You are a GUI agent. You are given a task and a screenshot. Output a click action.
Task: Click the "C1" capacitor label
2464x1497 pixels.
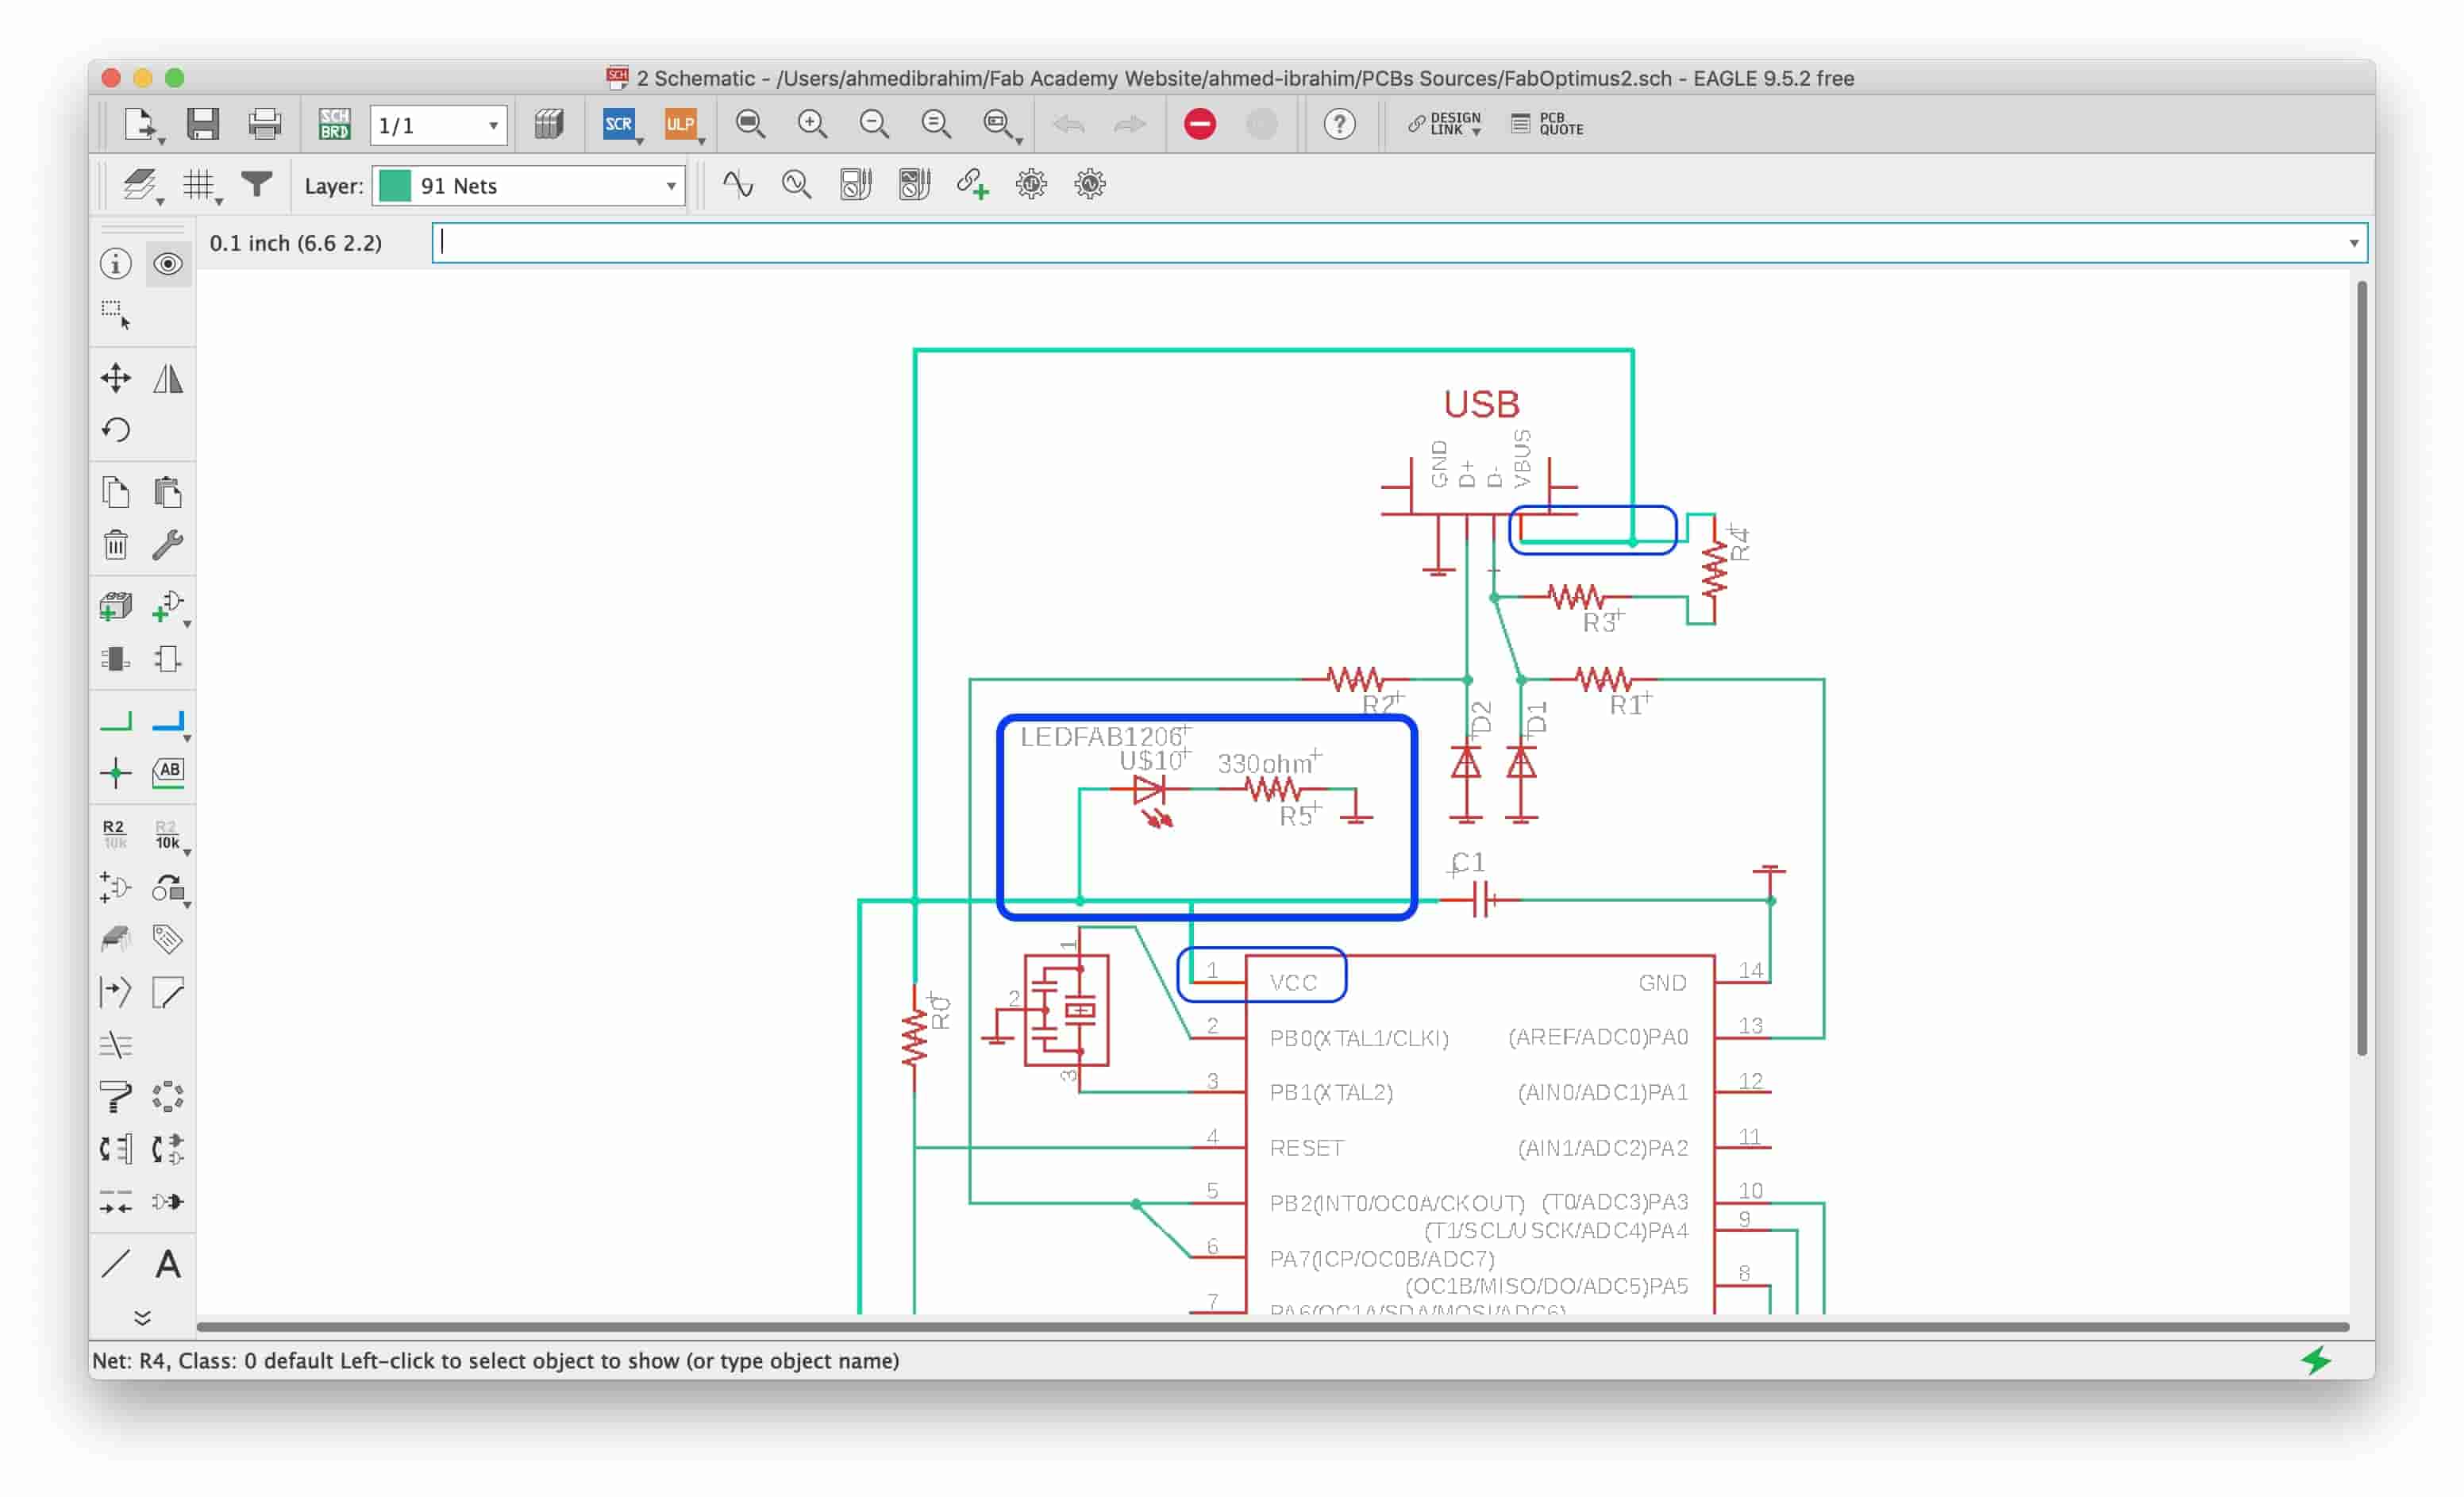(x=1468, y=862)
